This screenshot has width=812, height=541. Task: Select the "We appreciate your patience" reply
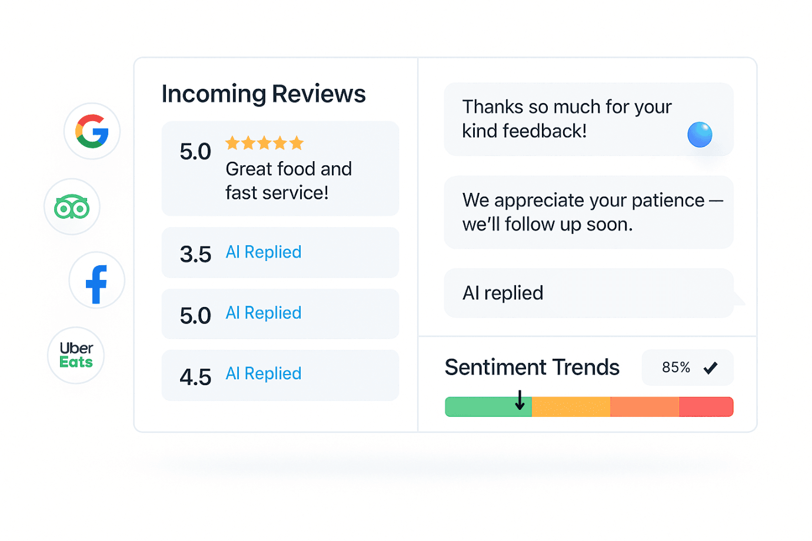click(588, 212)
